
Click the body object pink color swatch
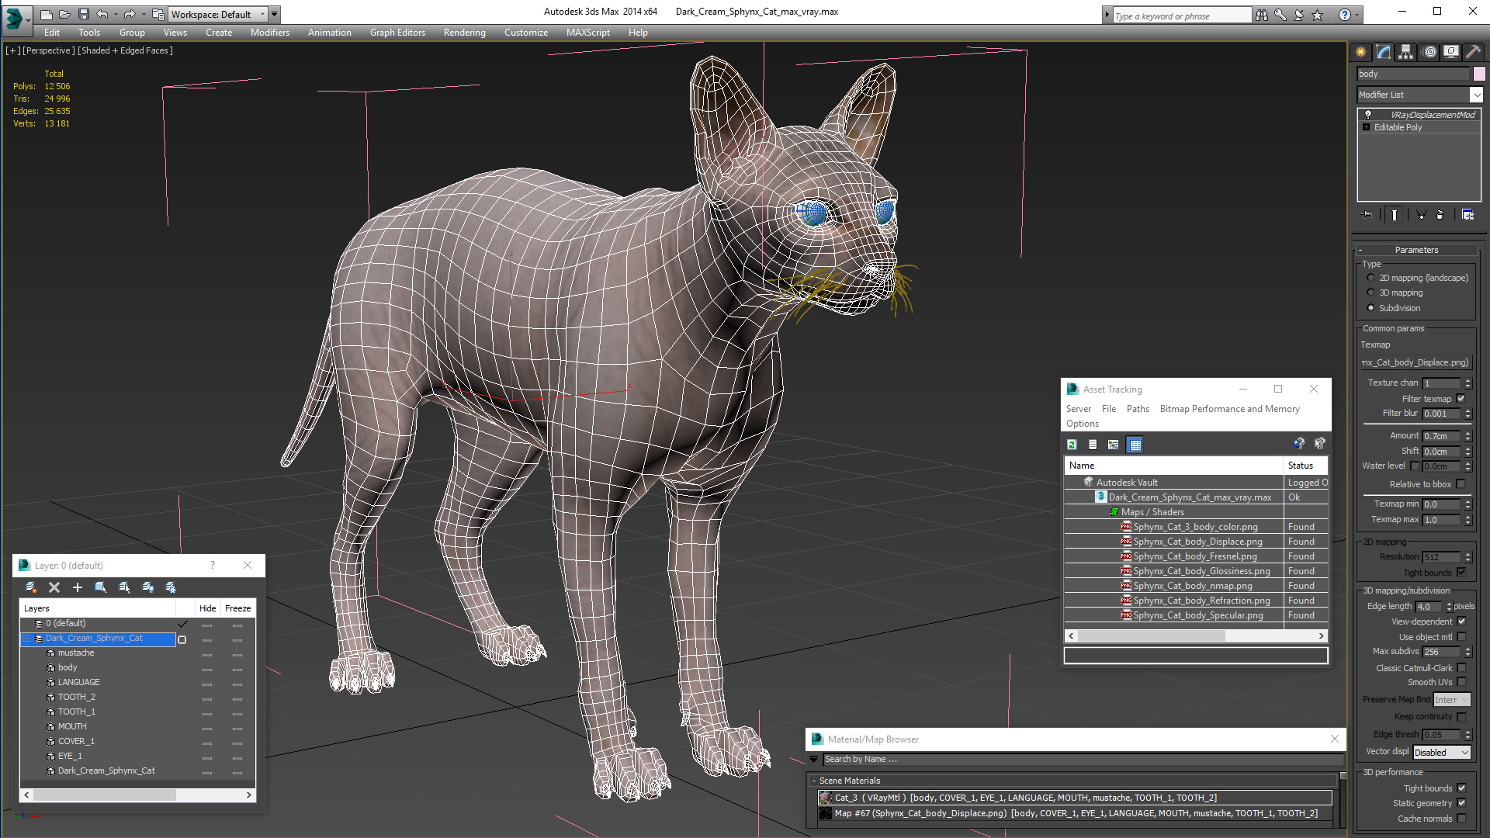[x=1479, y=74]
